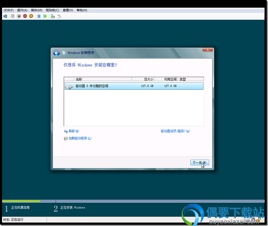Click the 正在安装 Windows step label

(x=73, y=207)
